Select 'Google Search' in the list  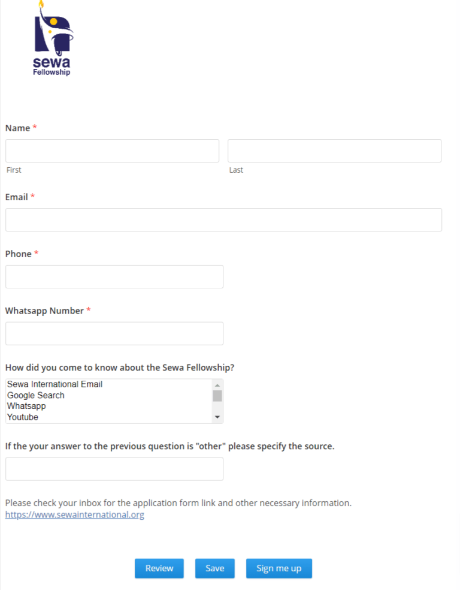pos(36,396)
